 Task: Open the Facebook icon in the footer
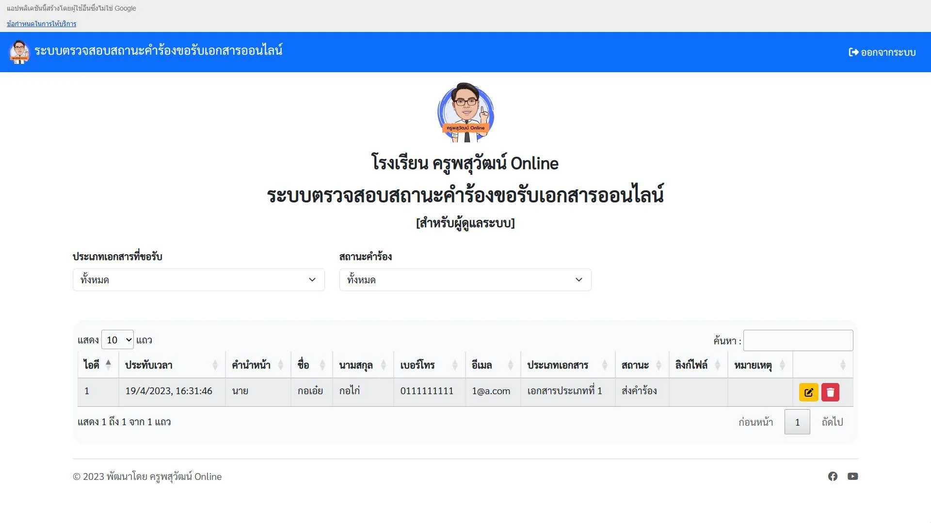(x=833, y=477)
